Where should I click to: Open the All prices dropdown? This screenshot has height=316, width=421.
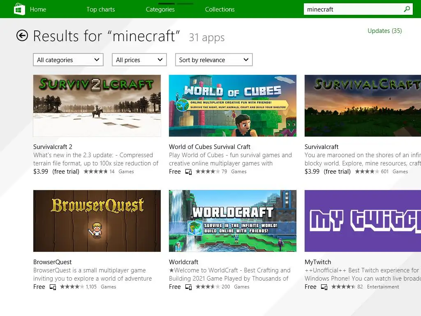coord(139,60)
